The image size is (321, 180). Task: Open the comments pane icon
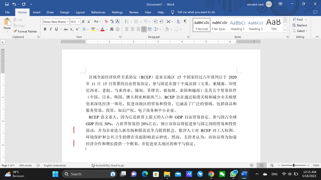tap(315, 12)
